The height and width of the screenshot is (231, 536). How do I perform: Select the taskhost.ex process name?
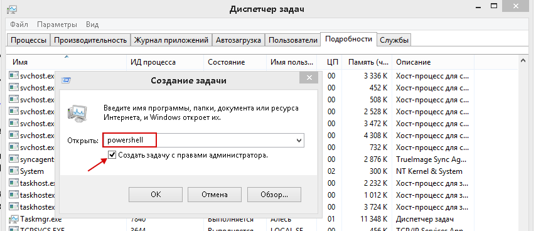pos(37,183)
